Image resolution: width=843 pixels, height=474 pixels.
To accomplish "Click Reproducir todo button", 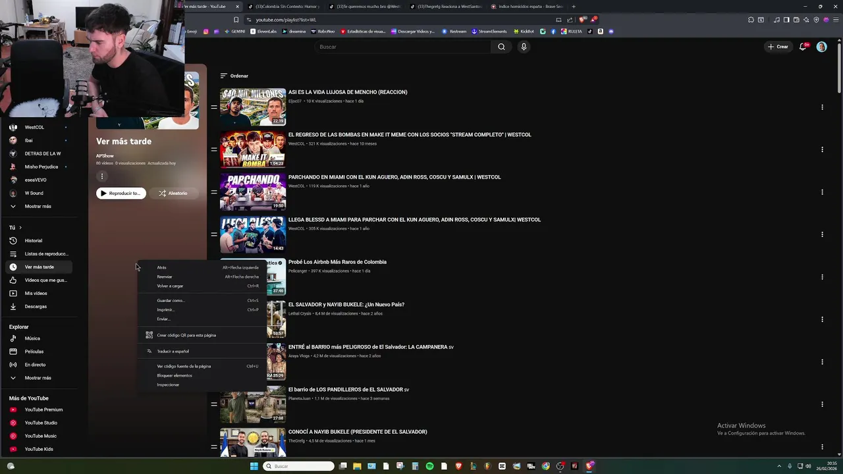I will (x=121, y=193).
